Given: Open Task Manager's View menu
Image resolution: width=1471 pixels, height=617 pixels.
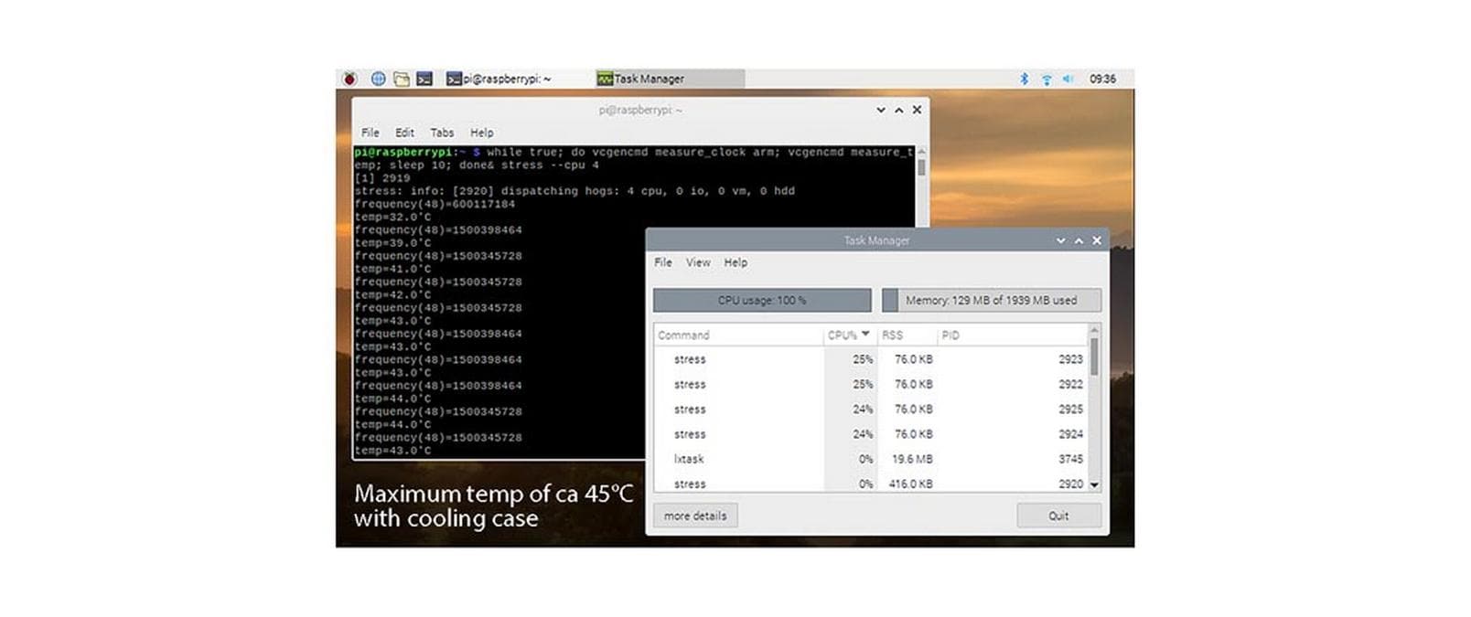Looking at the screenshot, I should point(698,262).
